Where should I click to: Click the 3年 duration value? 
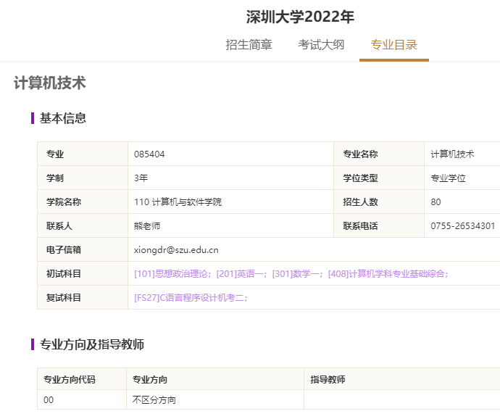click(x=141, y=178)
